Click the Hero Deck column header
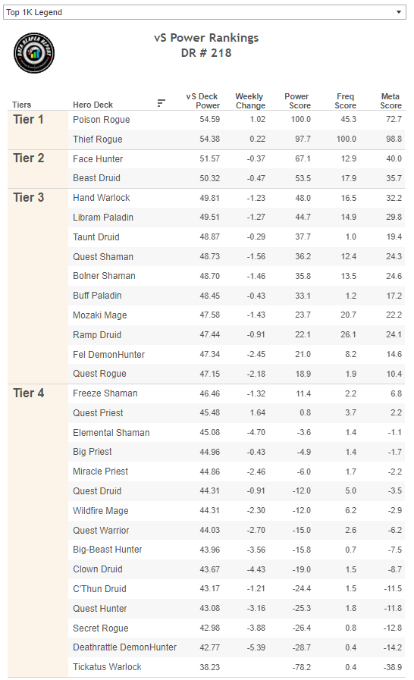This screenshot has height=680, width=414. pos(93,105)
